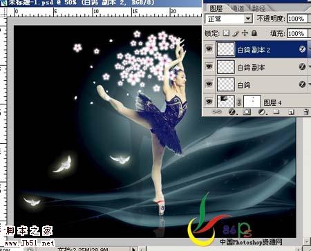Click the 不透明度 100% field
Viewport: 311px width, 251px height.
point(297,19)
